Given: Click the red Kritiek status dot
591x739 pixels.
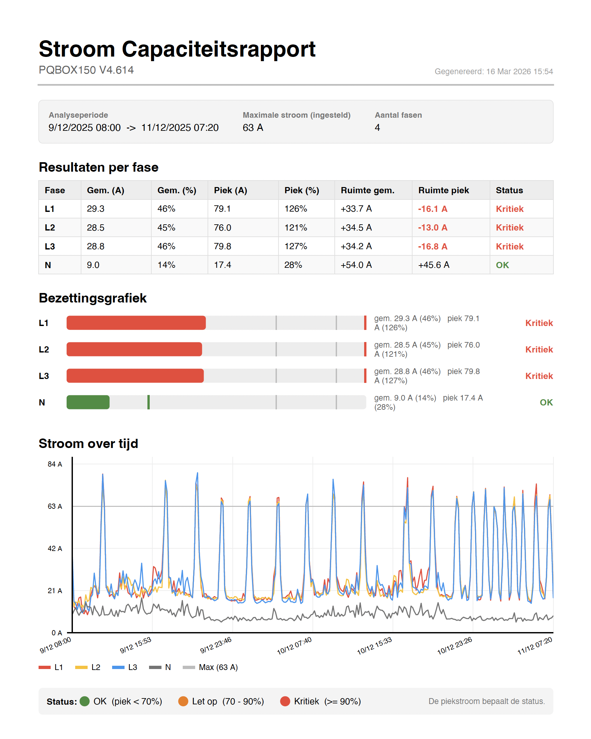Looking at the screenshot, I should click(285, 701).
